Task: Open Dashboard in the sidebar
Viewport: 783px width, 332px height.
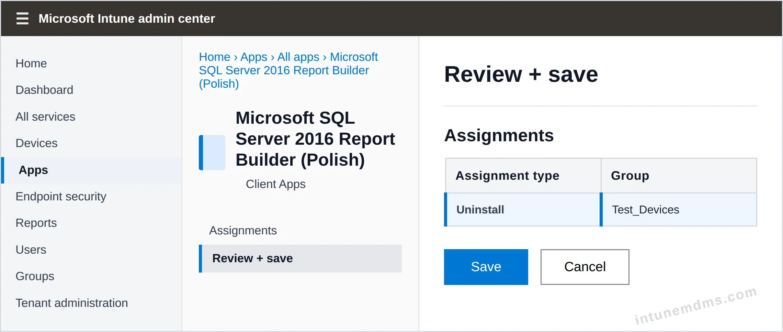Action: pyautogui.click(x=44, y=90)
